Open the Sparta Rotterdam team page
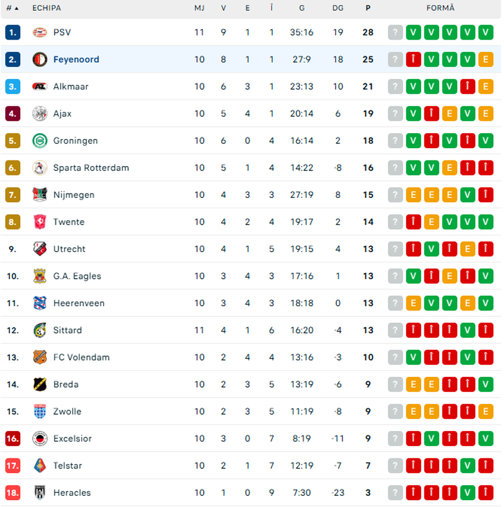Screen dimensions: 504x507 (91, 168)
